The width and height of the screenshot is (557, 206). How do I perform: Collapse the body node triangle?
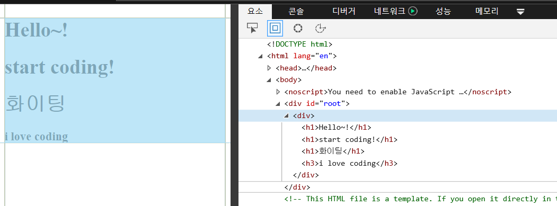point(269,80)
